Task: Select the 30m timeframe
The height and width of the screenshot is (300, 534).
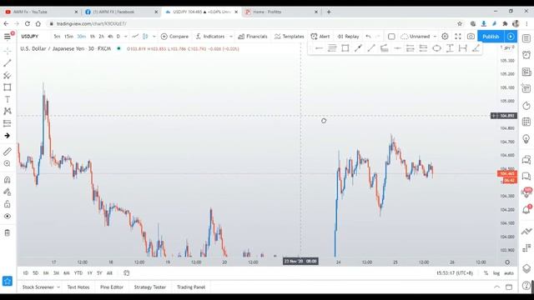Action: 82,37
